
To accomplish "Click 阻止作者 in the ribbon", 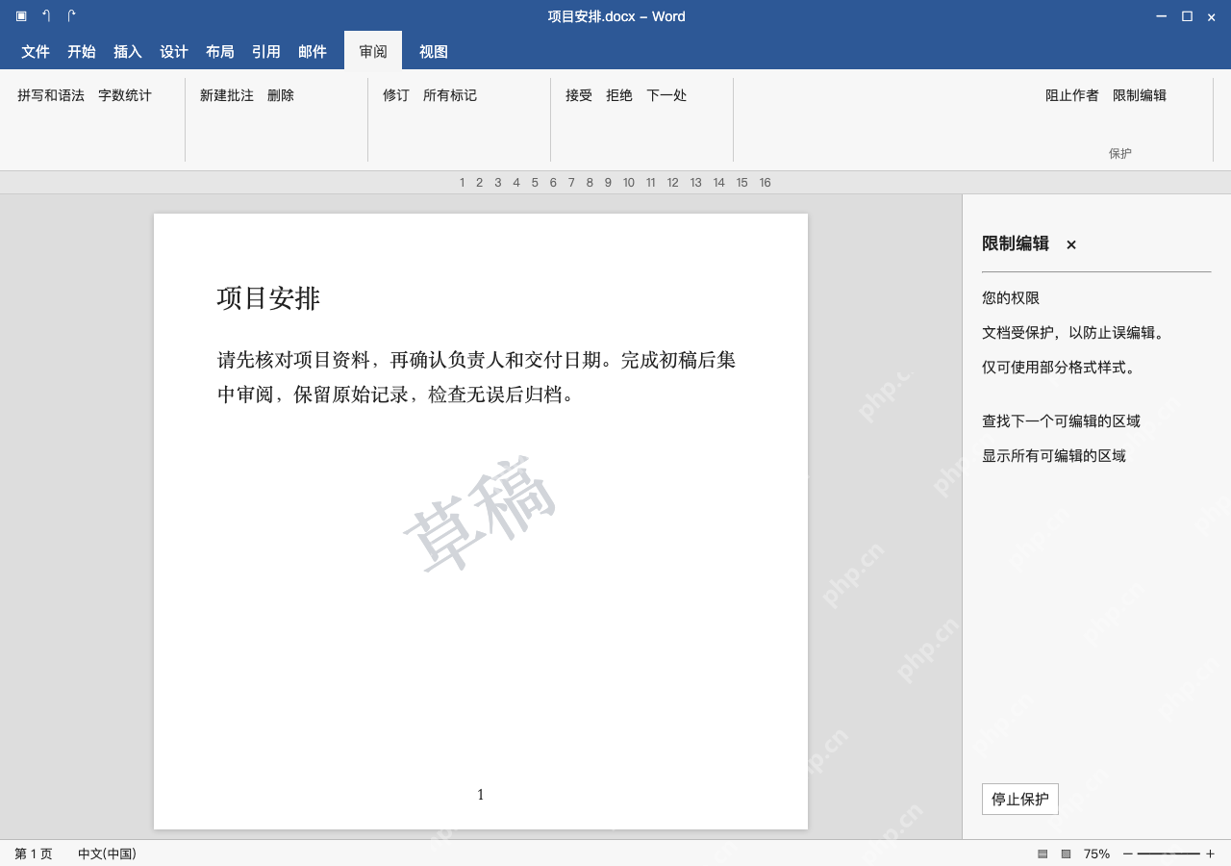I will coord(1072,95).
